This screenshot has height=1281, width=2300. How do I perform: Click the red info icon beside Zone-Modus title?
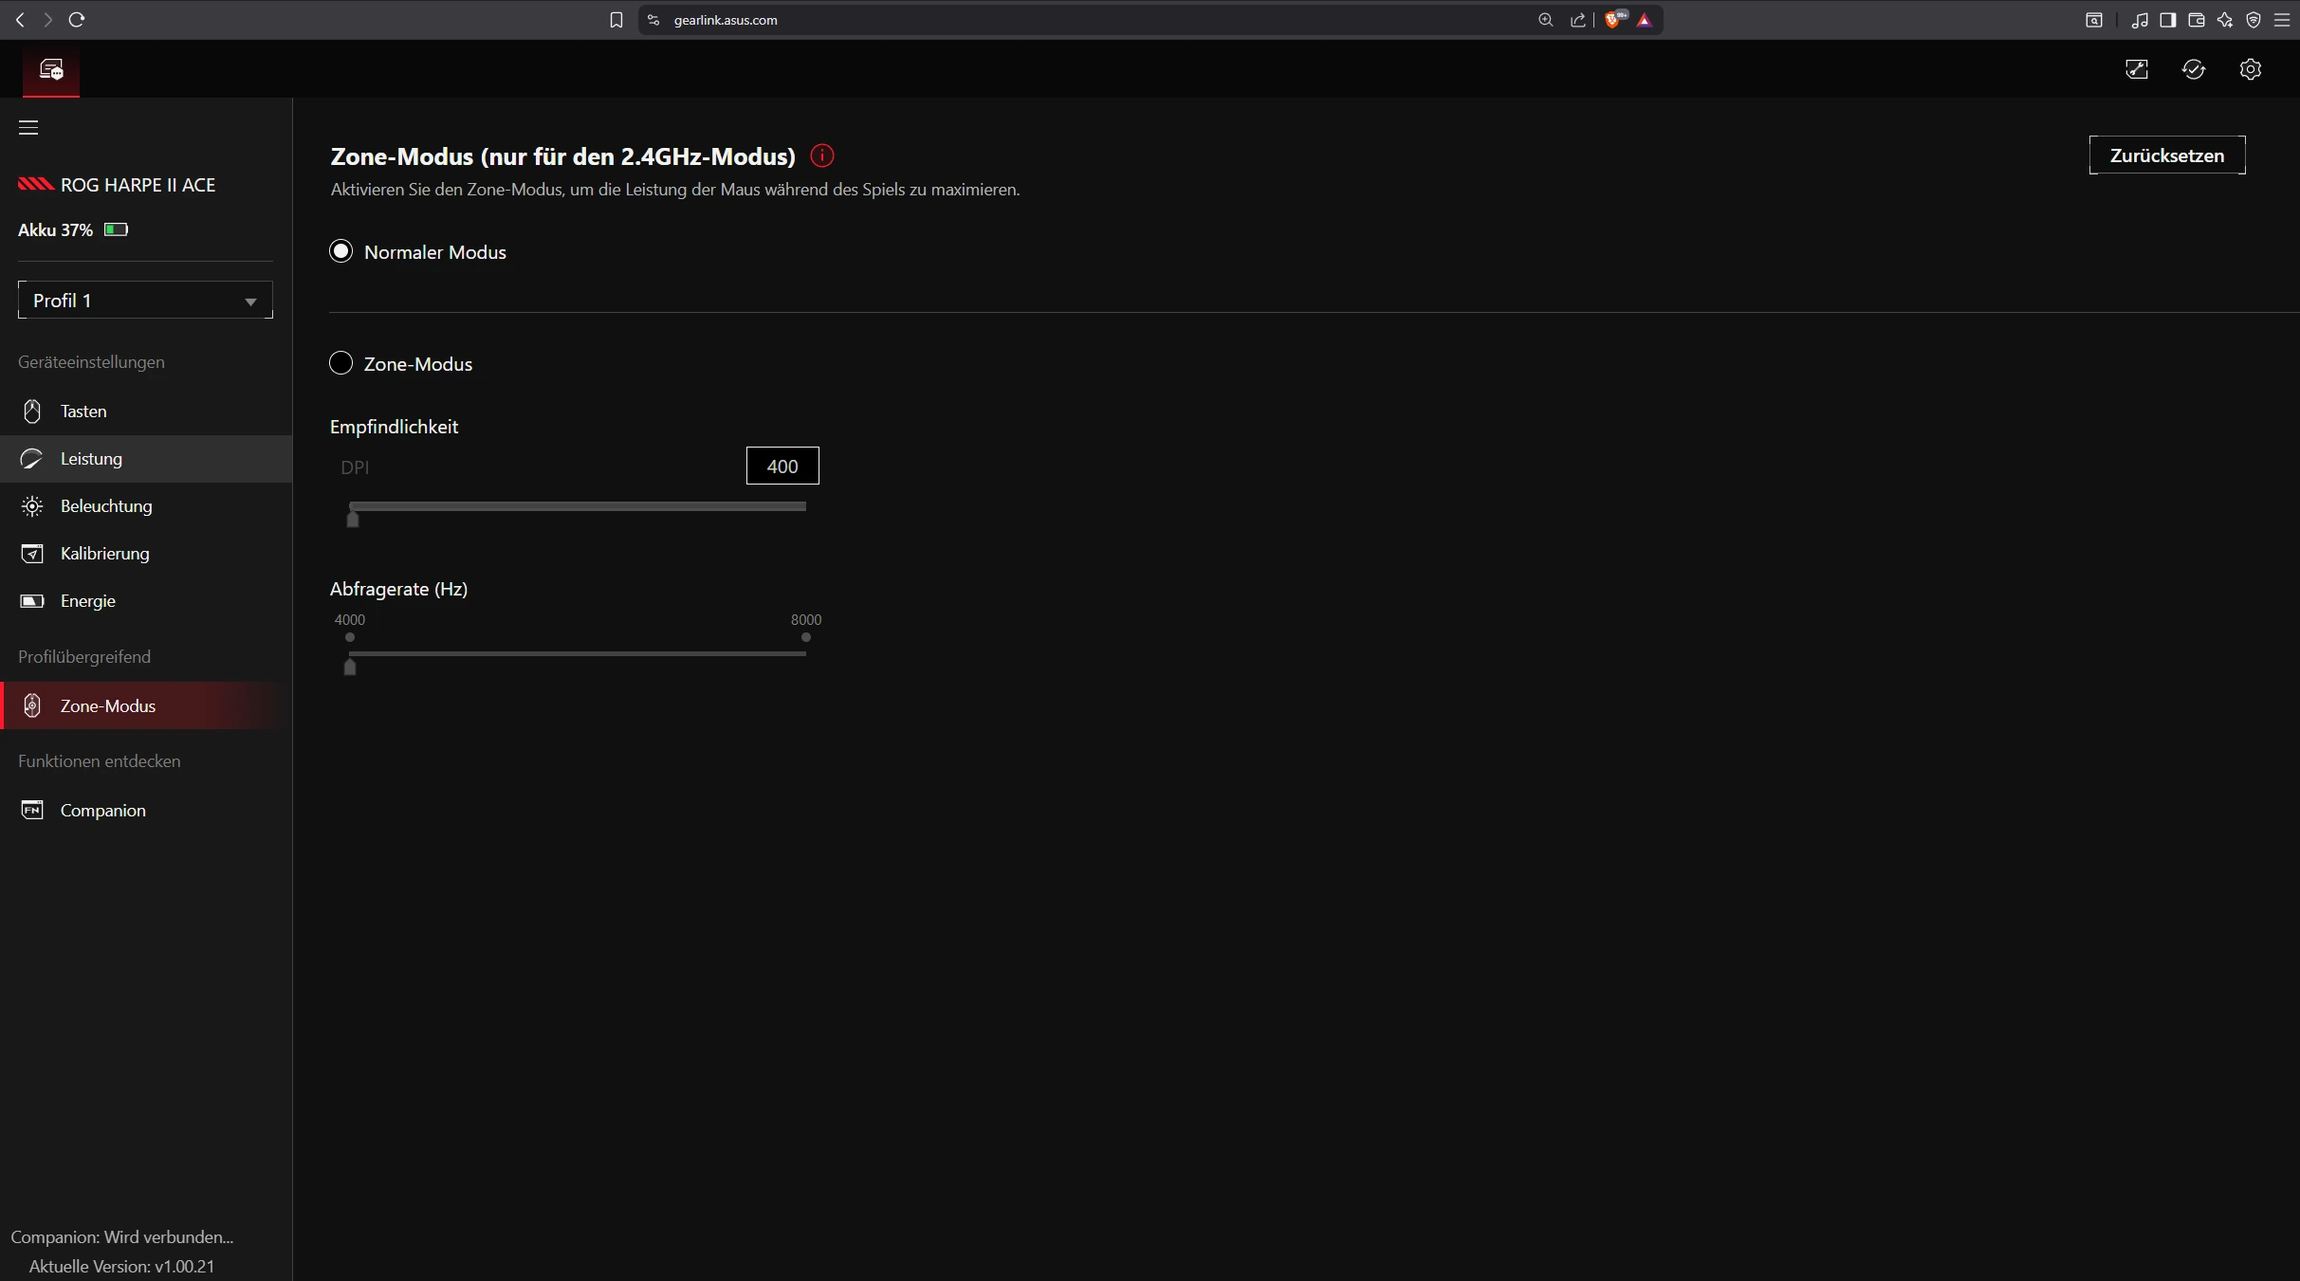pos(822,156)
